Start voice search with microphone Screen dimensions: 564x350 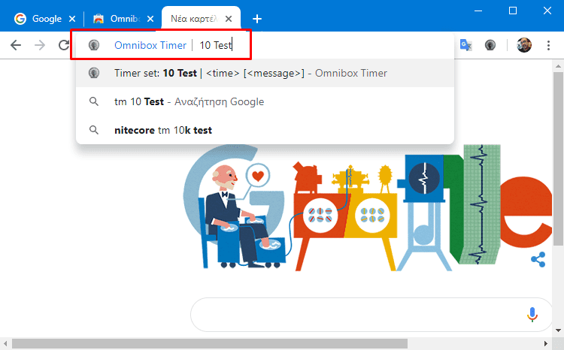coord(532,315)
